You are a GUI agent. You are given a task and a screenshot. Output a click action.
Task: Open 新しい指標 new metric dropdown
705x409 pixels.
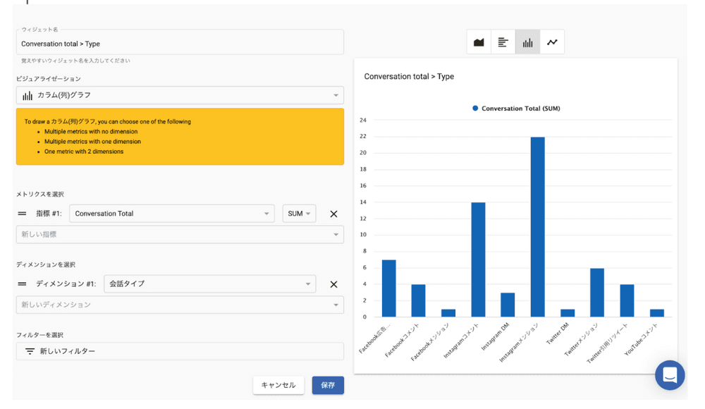pos(180,235)
